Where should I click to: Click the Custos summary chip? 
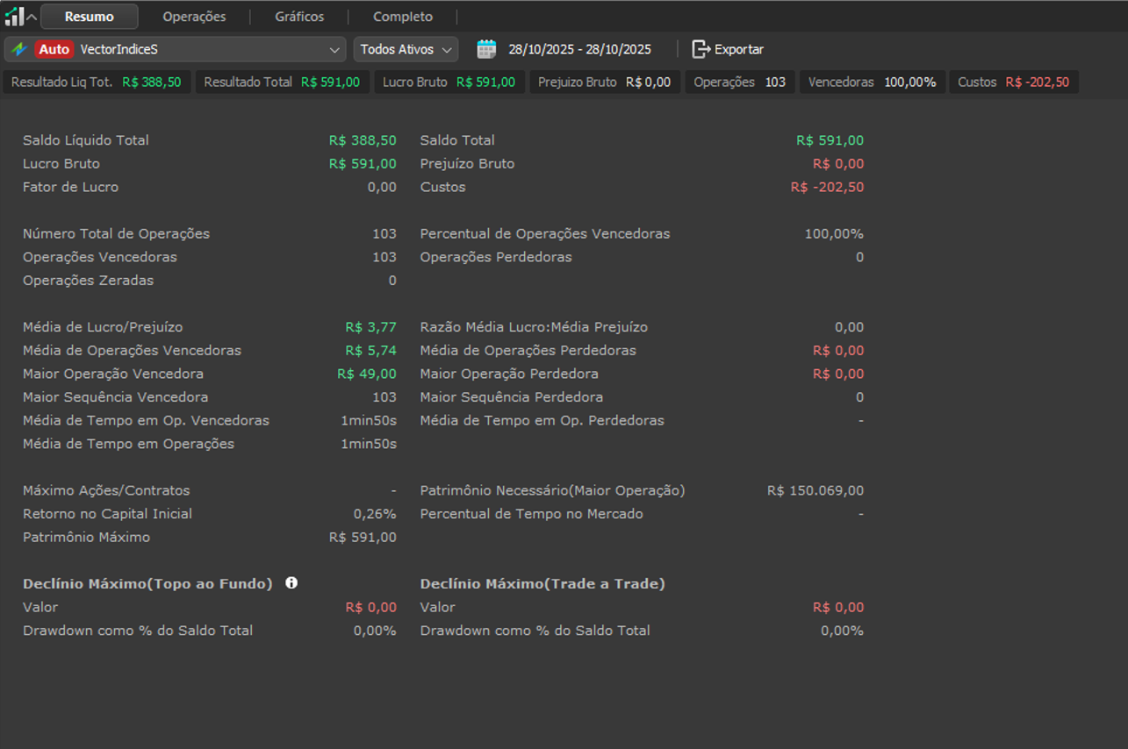tap(1013, 82)
